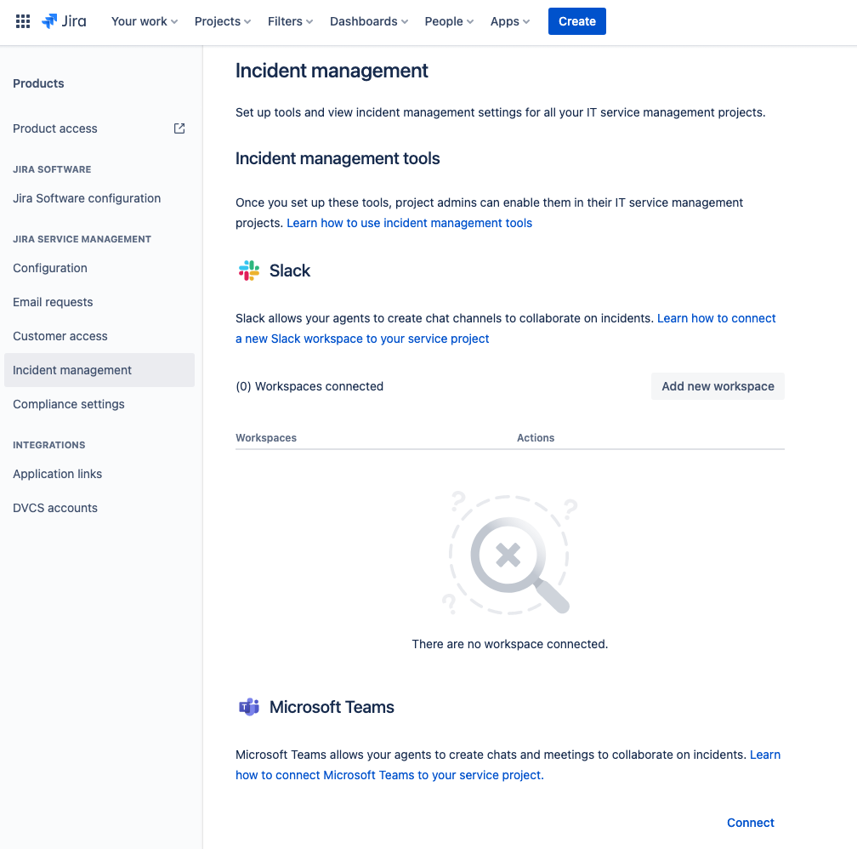Select Incident management sidebar item
This screenshot has width=857, height=849.
coord(99,370)
